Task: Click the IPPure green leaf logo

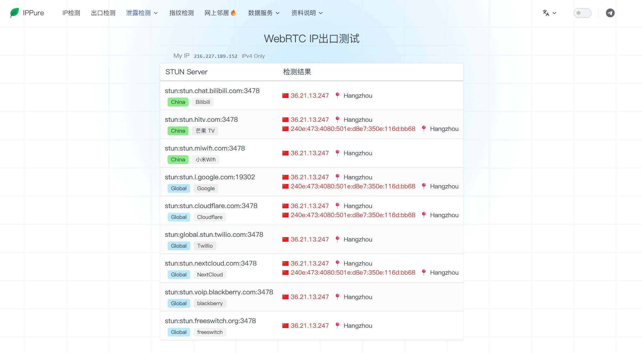Action: (14, 13)
